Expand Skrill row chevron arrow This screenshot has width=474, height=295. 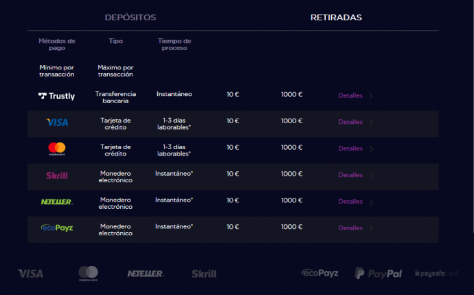tap(371, 176)
